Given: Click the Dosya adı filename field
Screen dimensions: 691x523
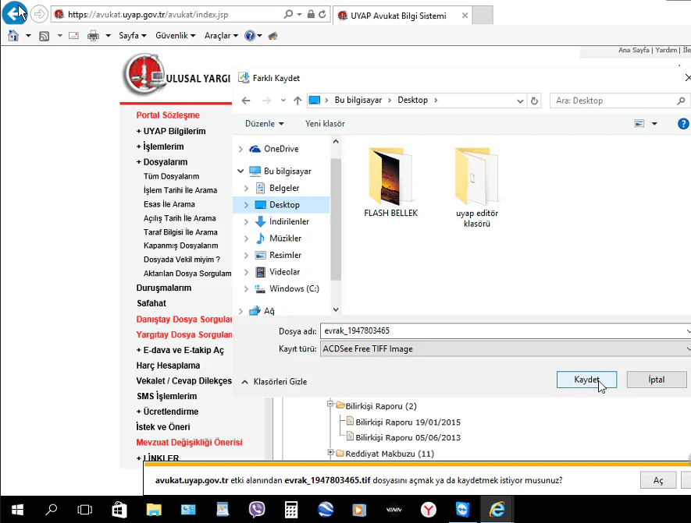Looking at the screenshot, I should 505,330.
